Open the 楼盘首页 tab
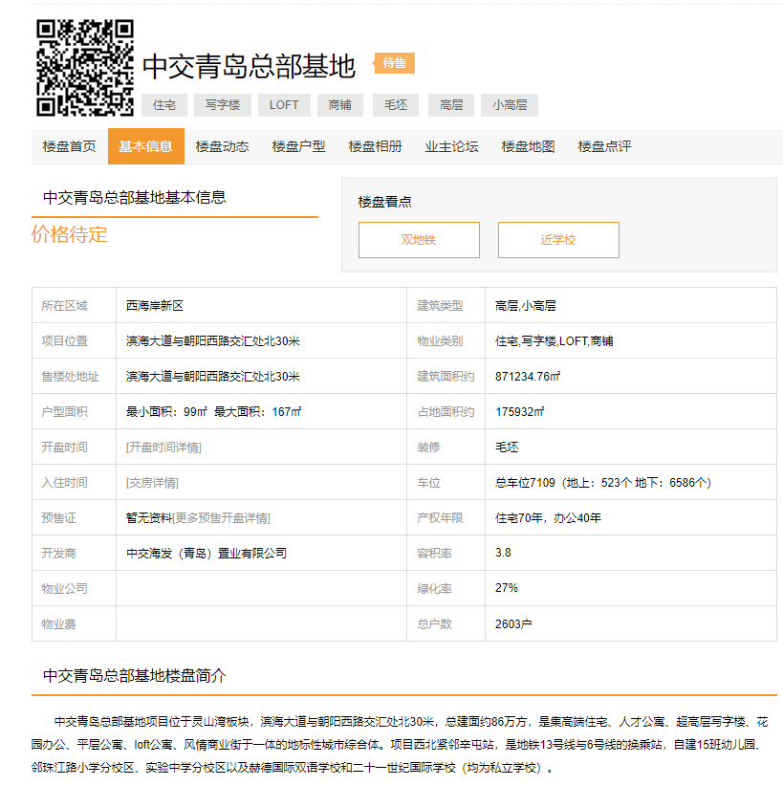This screenshot has width=783, height=808. pos(70,146)
